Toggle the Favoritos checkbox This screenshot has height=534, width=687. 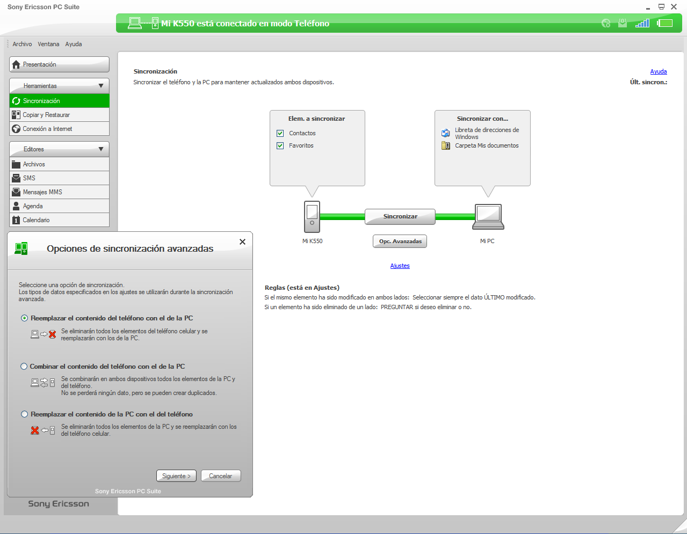point(280,145)
